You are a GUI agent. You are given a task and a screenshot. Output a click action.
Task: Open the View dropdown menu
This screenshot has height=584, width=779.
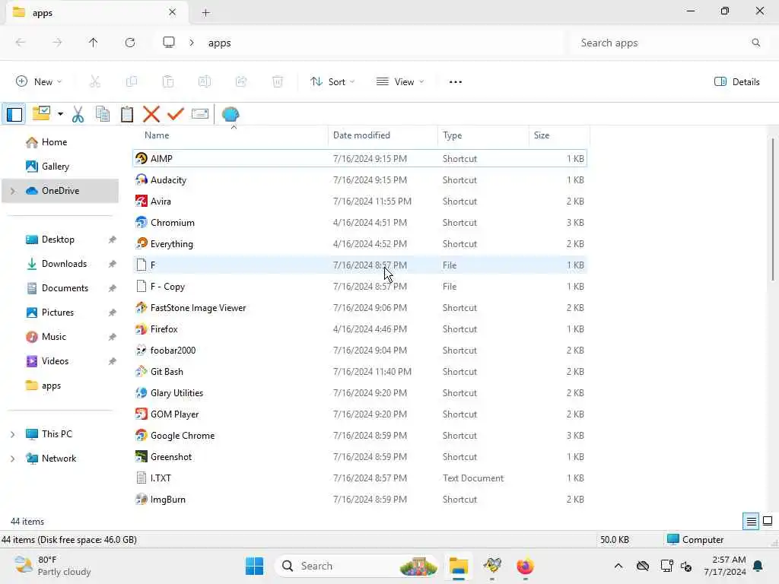point(400,82)
